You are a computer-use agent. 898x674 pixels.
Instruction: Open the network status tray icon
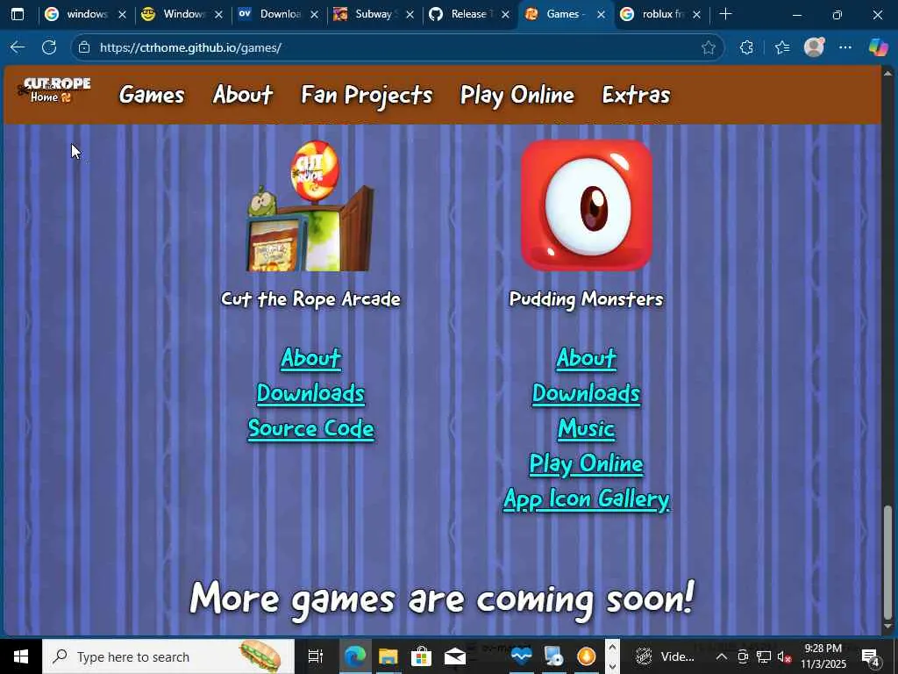764,656
